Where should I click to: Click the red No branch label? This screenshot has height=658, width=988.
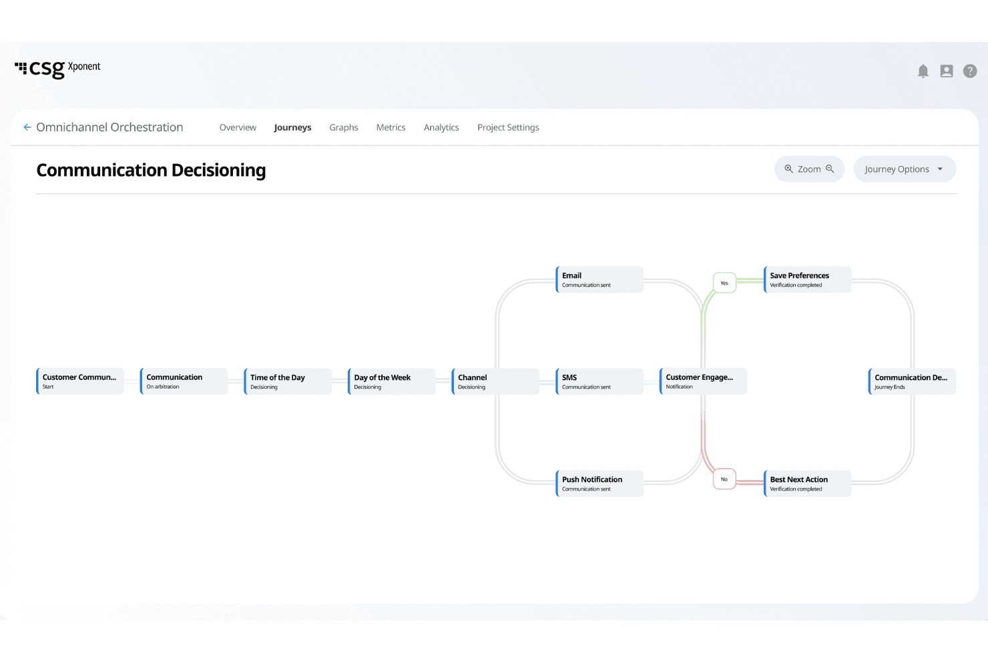[724, 479]
